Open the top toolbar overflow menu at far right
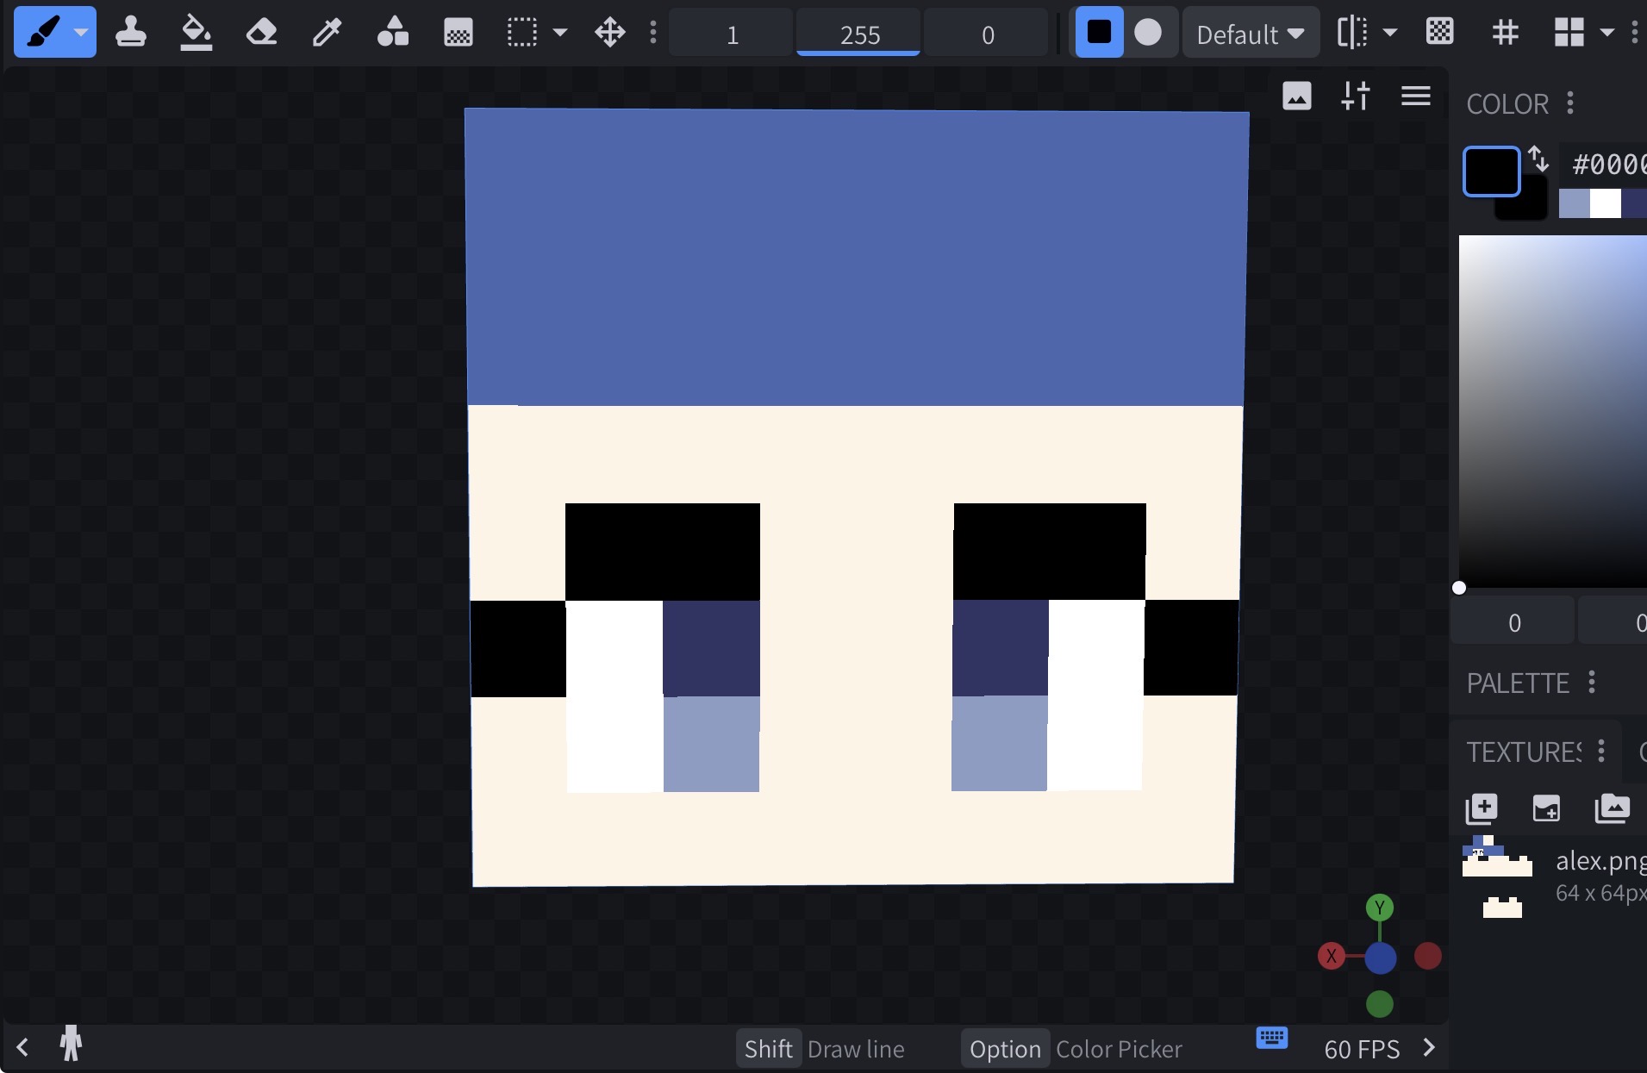 tap(1635, 33)
